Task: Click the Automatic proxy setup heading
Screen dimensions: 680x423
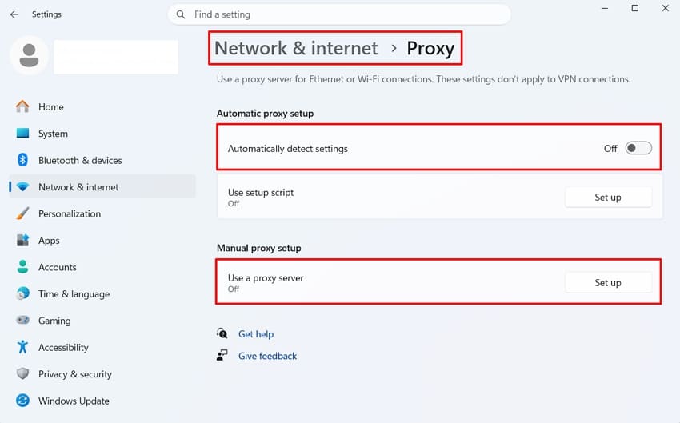Action: tap(265, 113)
